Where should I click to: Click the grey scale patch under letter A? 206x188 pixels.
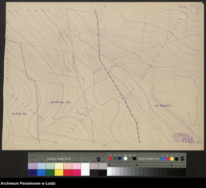pyautogui.click(x=109, y=171)
